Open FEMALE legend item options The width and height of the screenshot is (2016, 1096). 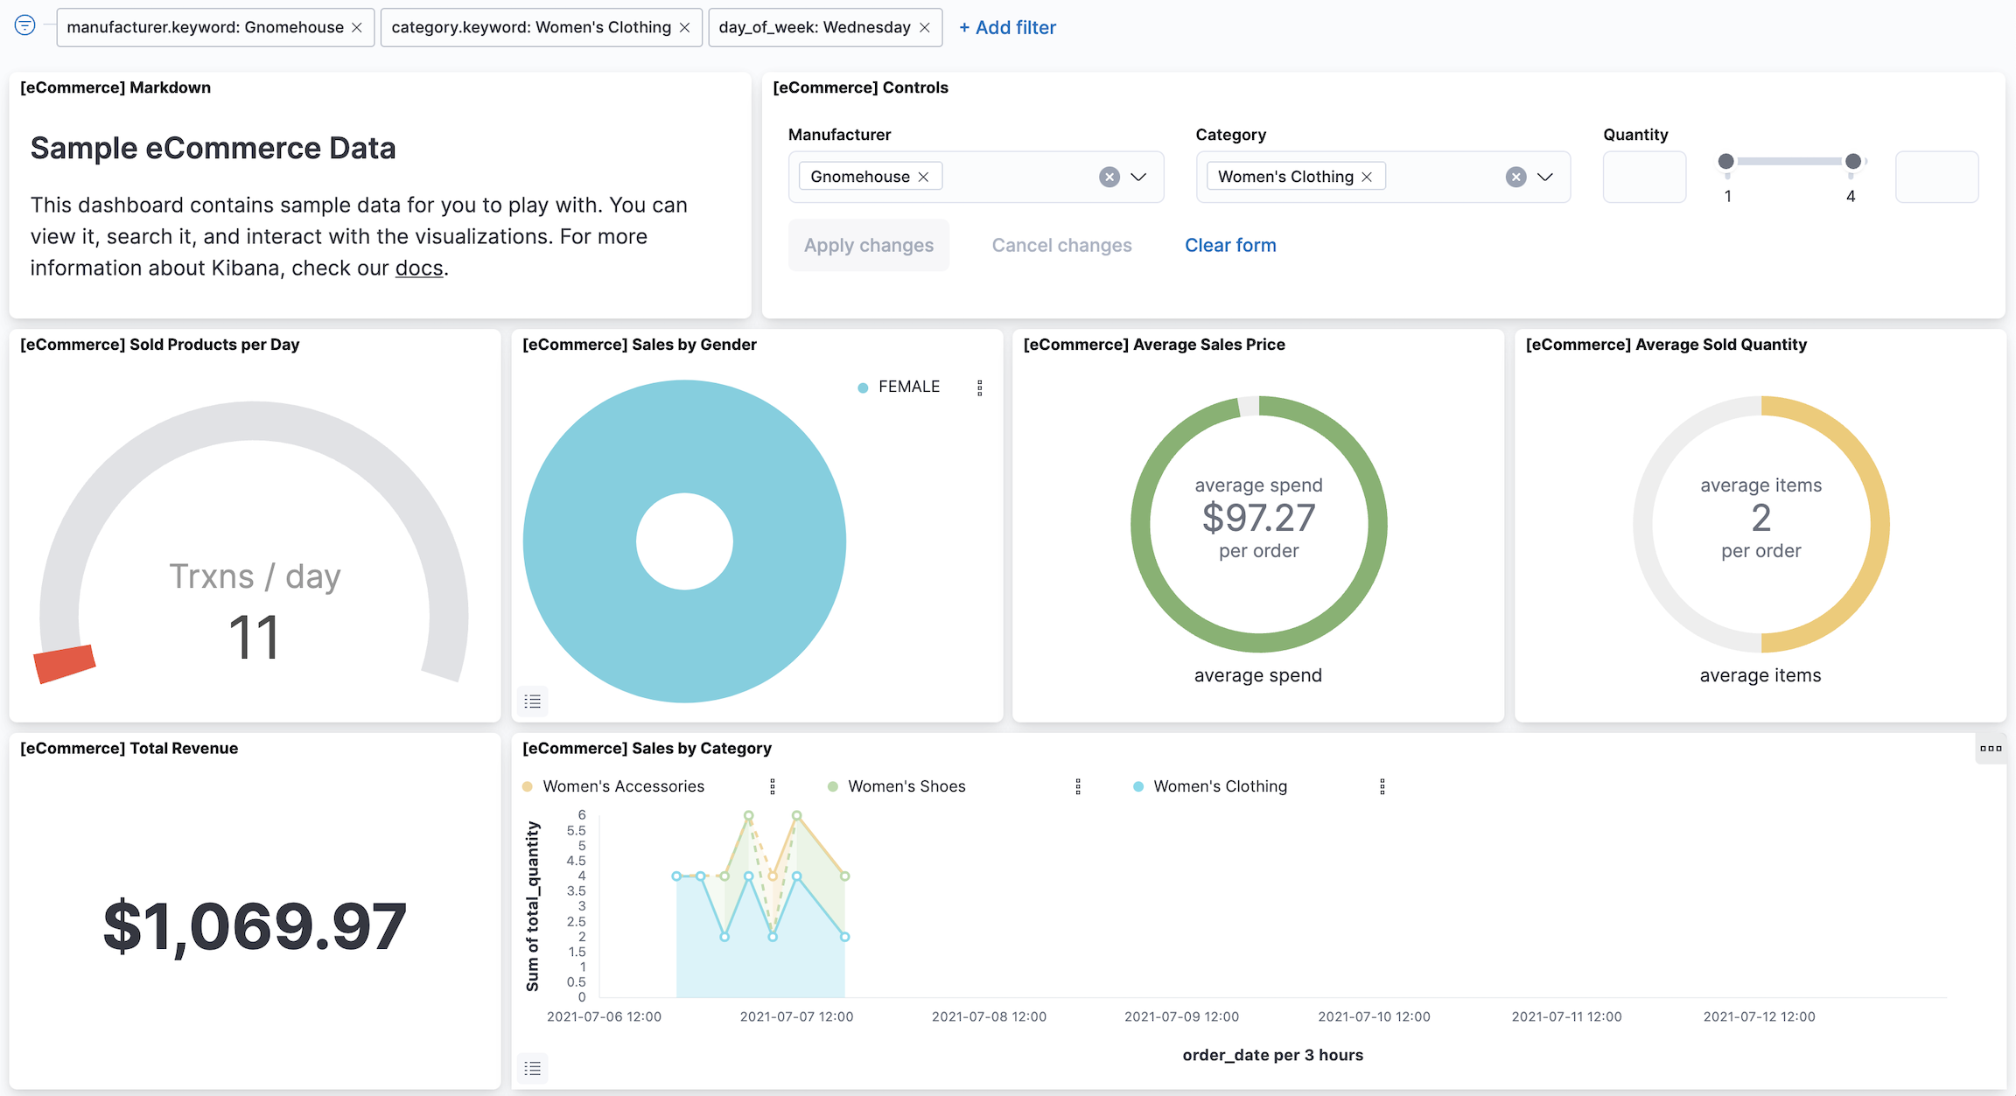[980, 387]
